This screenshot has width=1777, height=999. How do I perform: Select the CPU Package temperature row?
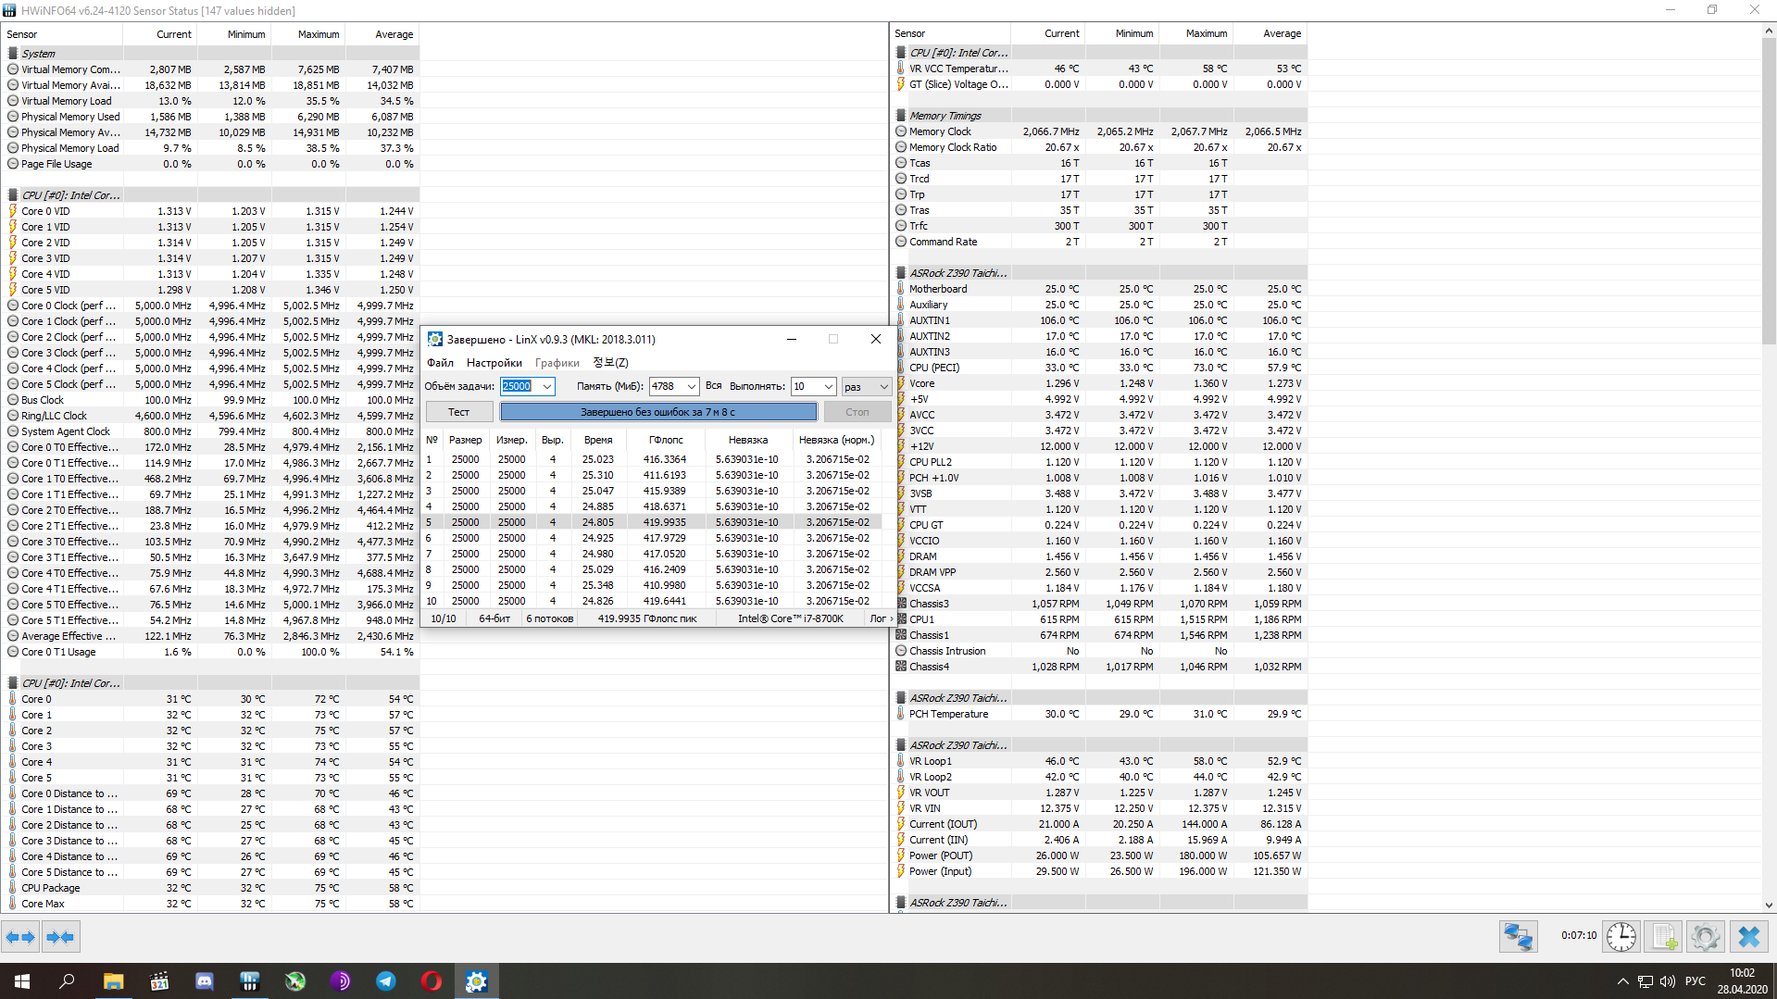pyautogui.click(x=212, y=888)
